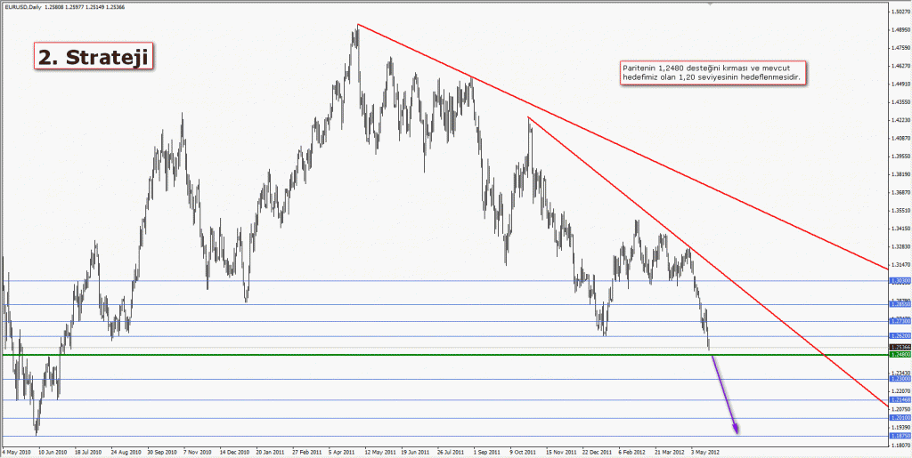Select the 1.40870 price axis value
Viewport: 912px width, 458px height.
coord(900,138)
